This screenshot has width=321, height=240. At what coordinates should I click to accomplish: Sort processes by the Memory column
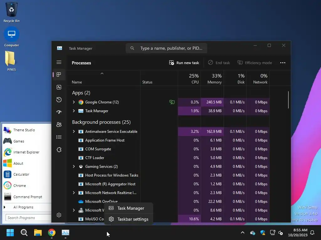[212, 78]
